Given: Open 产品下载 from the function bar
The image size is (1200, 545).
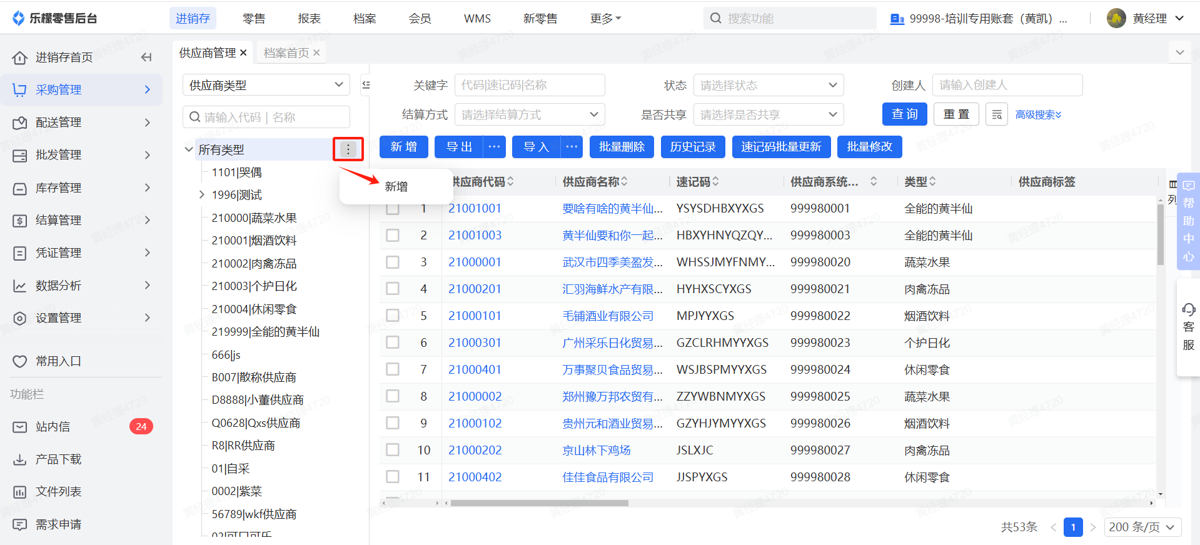Looking at the screenshot, I should coord(58,459).
